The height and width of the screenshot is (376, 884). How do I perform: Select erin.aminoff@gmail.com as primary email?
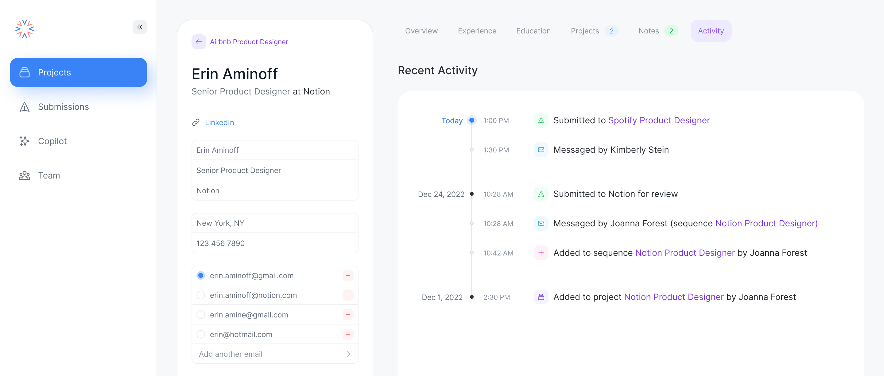click(x=201, y=276)
